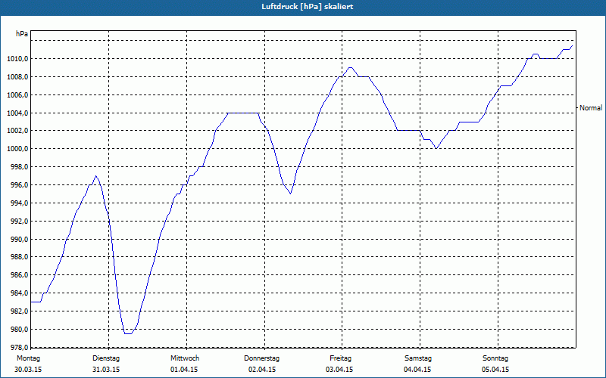Click the 982,0 axis value
The height and width of the screenshot is (378, 606).
click(x=19, y=311)
